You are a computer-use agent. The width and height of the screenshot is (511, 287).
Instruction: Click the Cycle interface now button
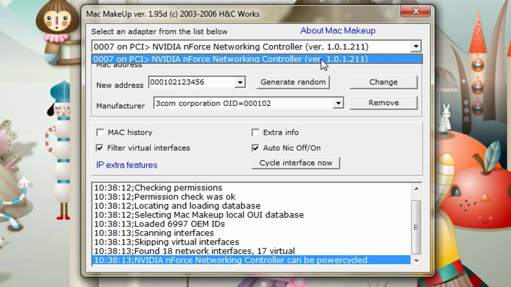pyautogui.click(x=295, y=163)
